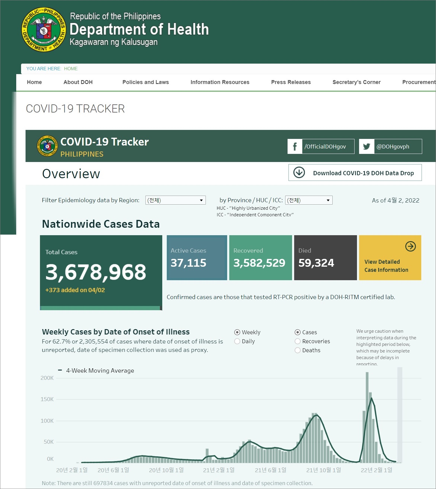Click Download COVID-19 DOH Data Drop button
436x489 pixels.
point(355,172)
